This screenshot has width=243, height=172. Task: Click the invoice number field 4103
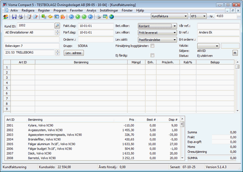pos(226,16)
